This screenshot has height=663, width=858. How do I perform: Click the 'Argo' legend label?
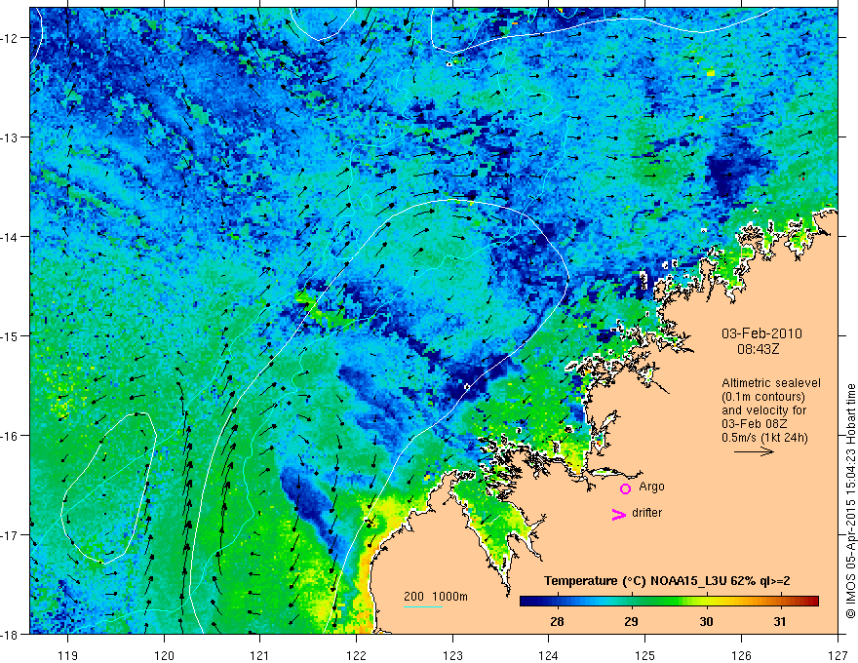pyautogui.click(x=651, y=487)
